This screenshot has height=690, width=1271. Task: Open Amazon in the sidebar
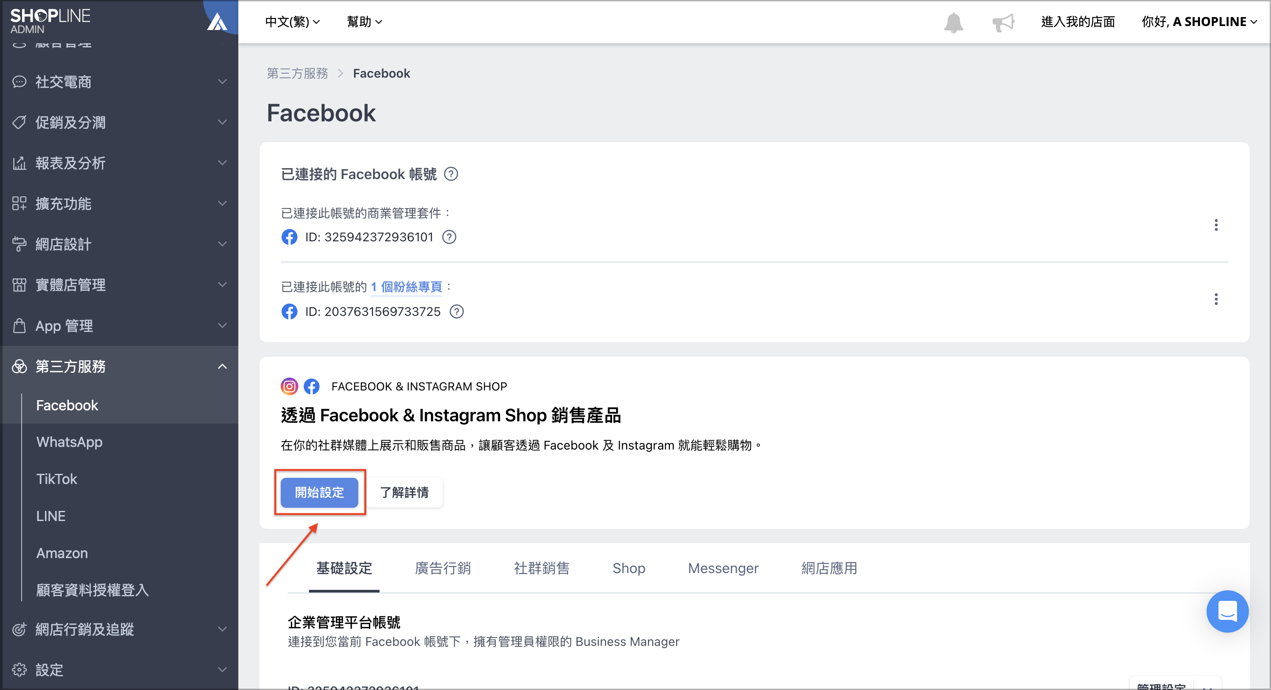click(x=62, y=553)
